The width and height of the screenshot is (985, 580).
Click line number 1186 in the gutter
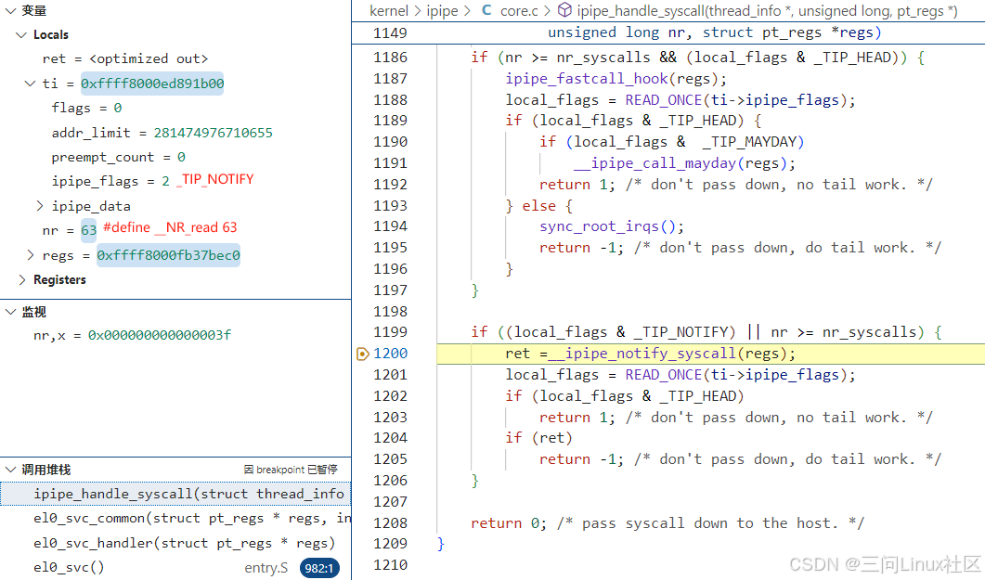[390, 58]
